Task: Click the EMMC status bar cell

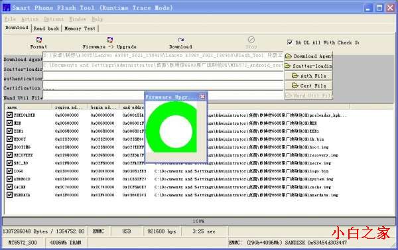Action: point(98,231)
